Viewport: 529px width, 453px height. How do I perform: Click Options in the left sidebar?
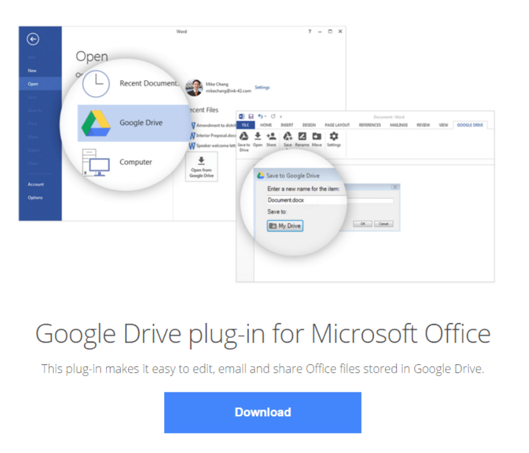pos(35,197)
